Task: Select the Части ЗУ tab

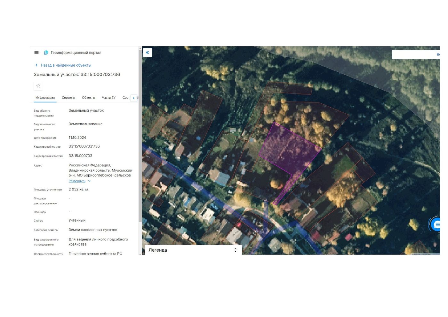Action: click(109, 98)
